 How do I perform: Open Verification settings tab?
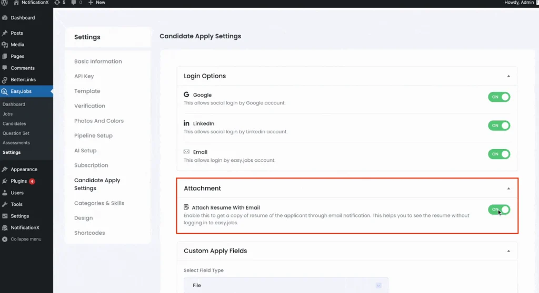(x=89, y=106)
